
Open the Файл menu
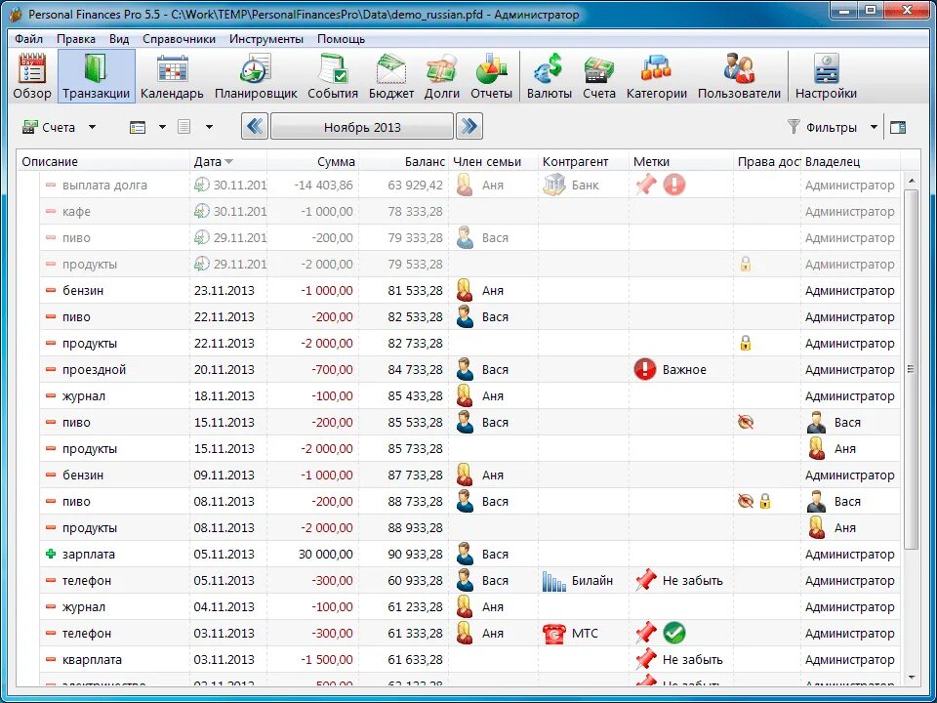28,39
